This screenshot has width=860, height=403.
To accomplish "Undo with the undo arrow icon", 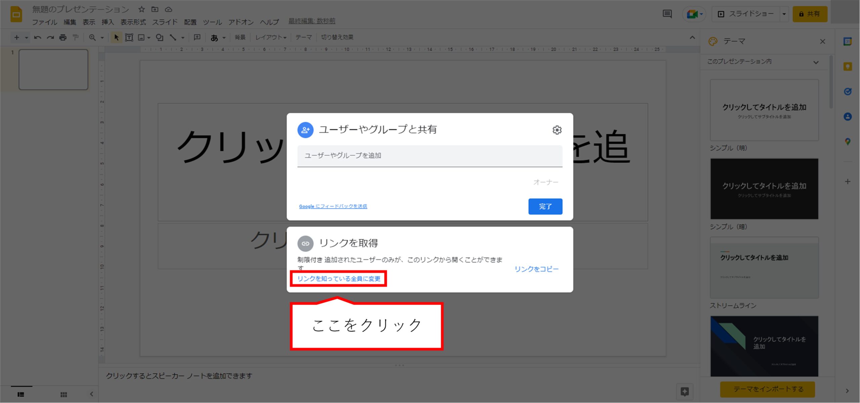I will click(37, 37).
